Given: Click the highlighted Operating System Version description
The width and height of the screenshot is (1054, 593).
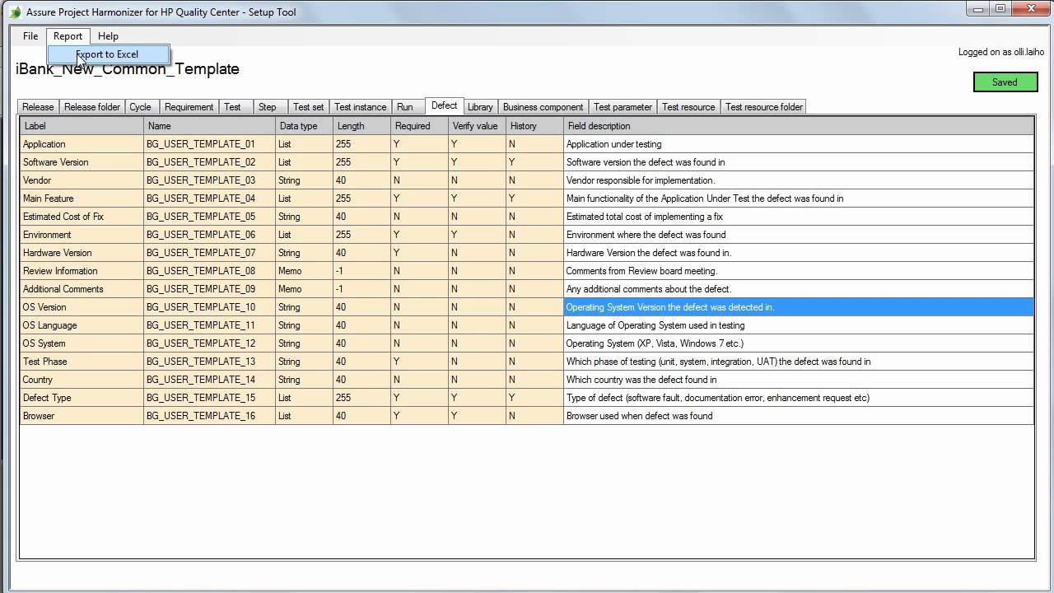Looking at the screenshot, I should click(x=799, y=307).
